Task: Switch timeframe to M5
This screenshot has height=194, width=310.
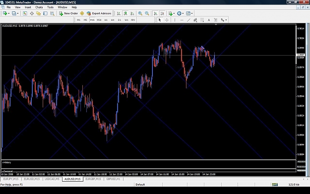Action: coord(85,20)
